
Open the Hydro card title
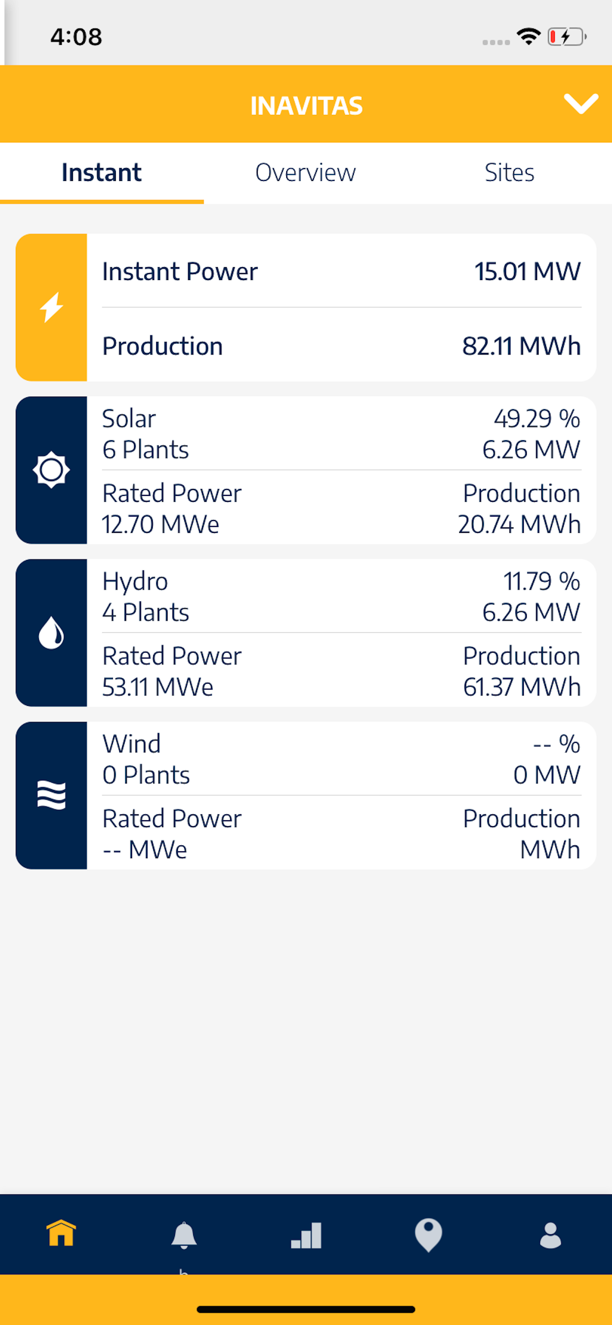(135, 581)
